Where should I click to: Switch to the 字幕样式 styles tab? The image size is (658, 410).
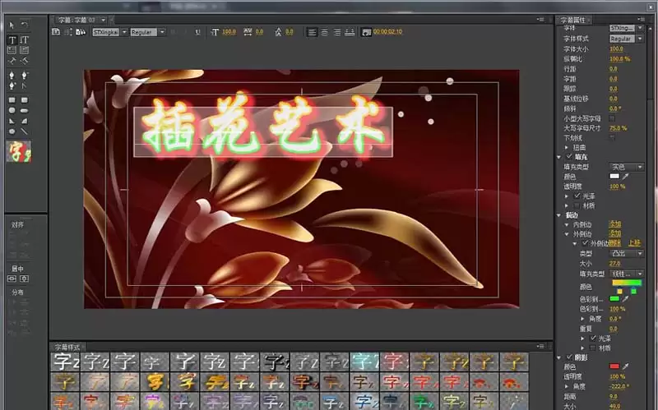point(67,347)
